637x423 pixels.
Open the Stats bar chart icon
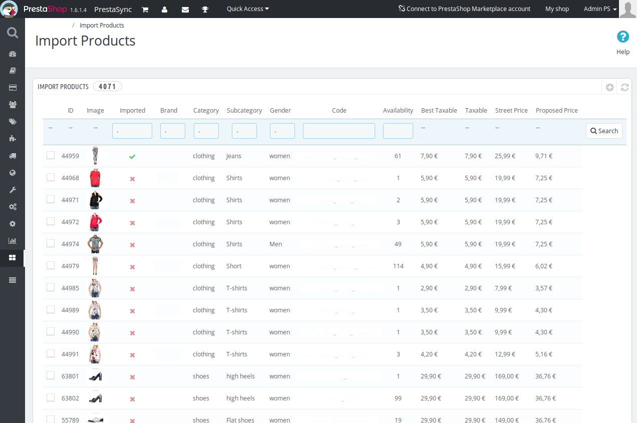point(13,241)
